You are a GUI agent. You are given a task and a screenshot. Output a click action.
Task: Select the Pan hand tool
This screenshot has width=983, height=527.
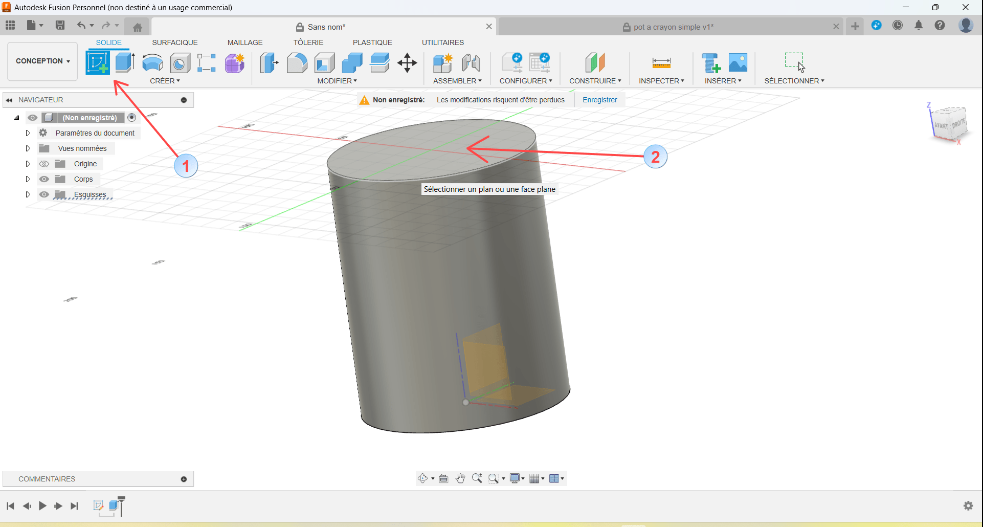[460, 478]
